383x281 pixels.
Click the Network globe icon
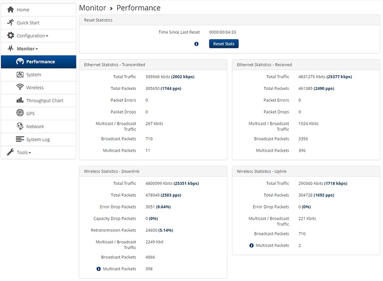click(x=20, y=126)
